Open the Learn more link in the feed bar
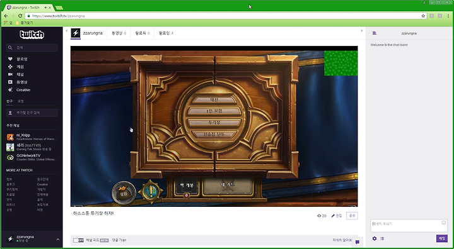The width and height of the screenshot is (454, 249). 342,240
